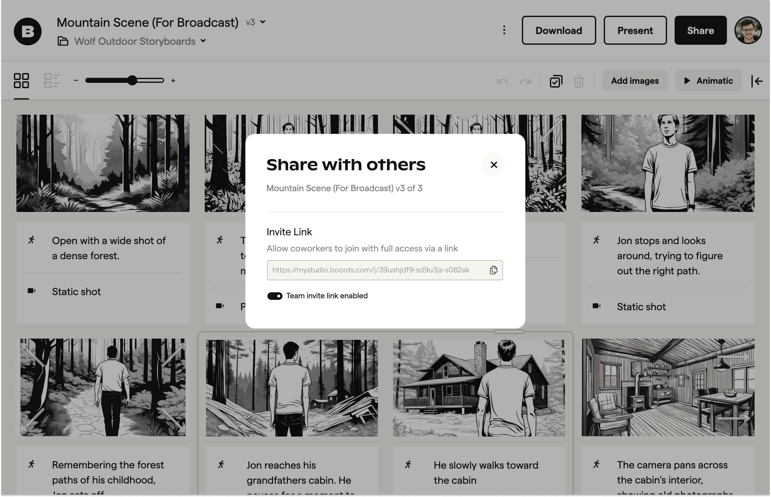Click the Present button
771x497 pixels.
coord(635,30)
